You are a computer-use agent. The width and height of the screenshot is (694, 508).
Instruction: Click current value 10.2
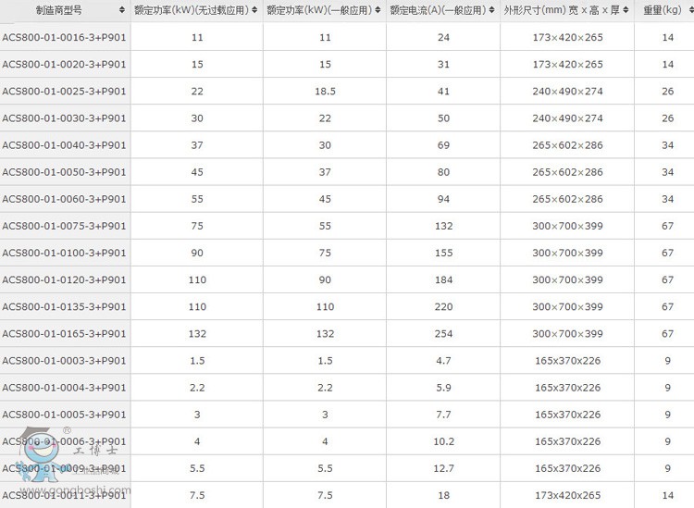(x=443, y=441)
